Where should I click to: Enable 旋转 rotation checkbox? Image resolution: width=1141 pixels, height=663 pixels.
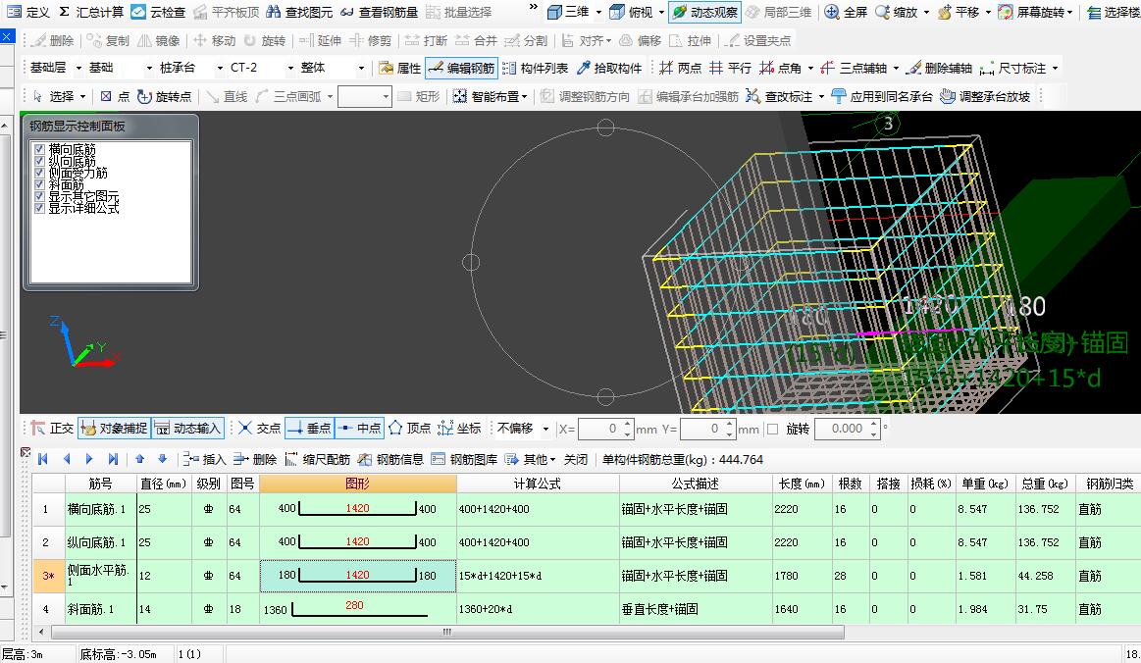click(x=773, y=429)
